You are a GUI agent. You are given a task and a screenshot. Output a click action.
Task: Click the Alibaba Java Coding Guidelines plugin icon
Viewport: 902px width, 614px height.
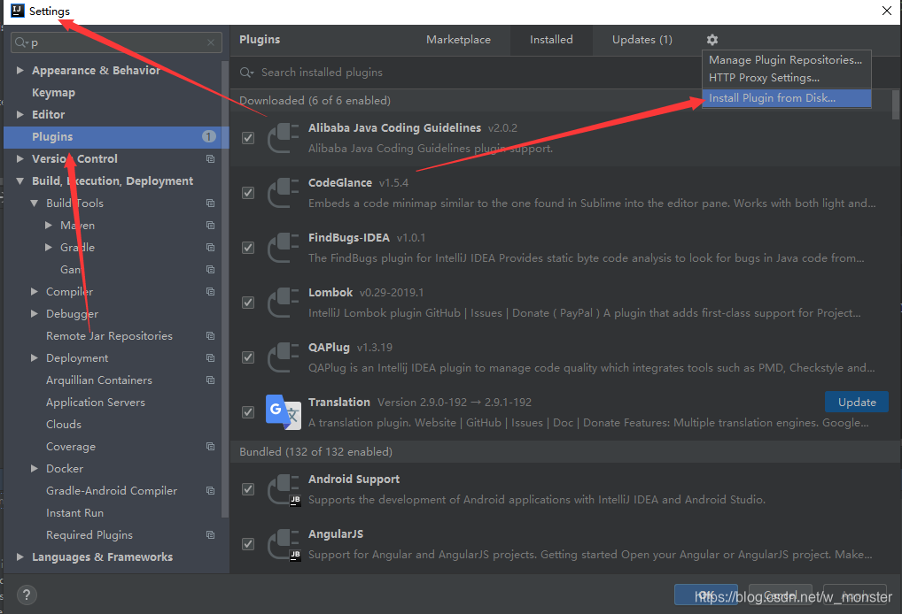click(x=283, y=138)
